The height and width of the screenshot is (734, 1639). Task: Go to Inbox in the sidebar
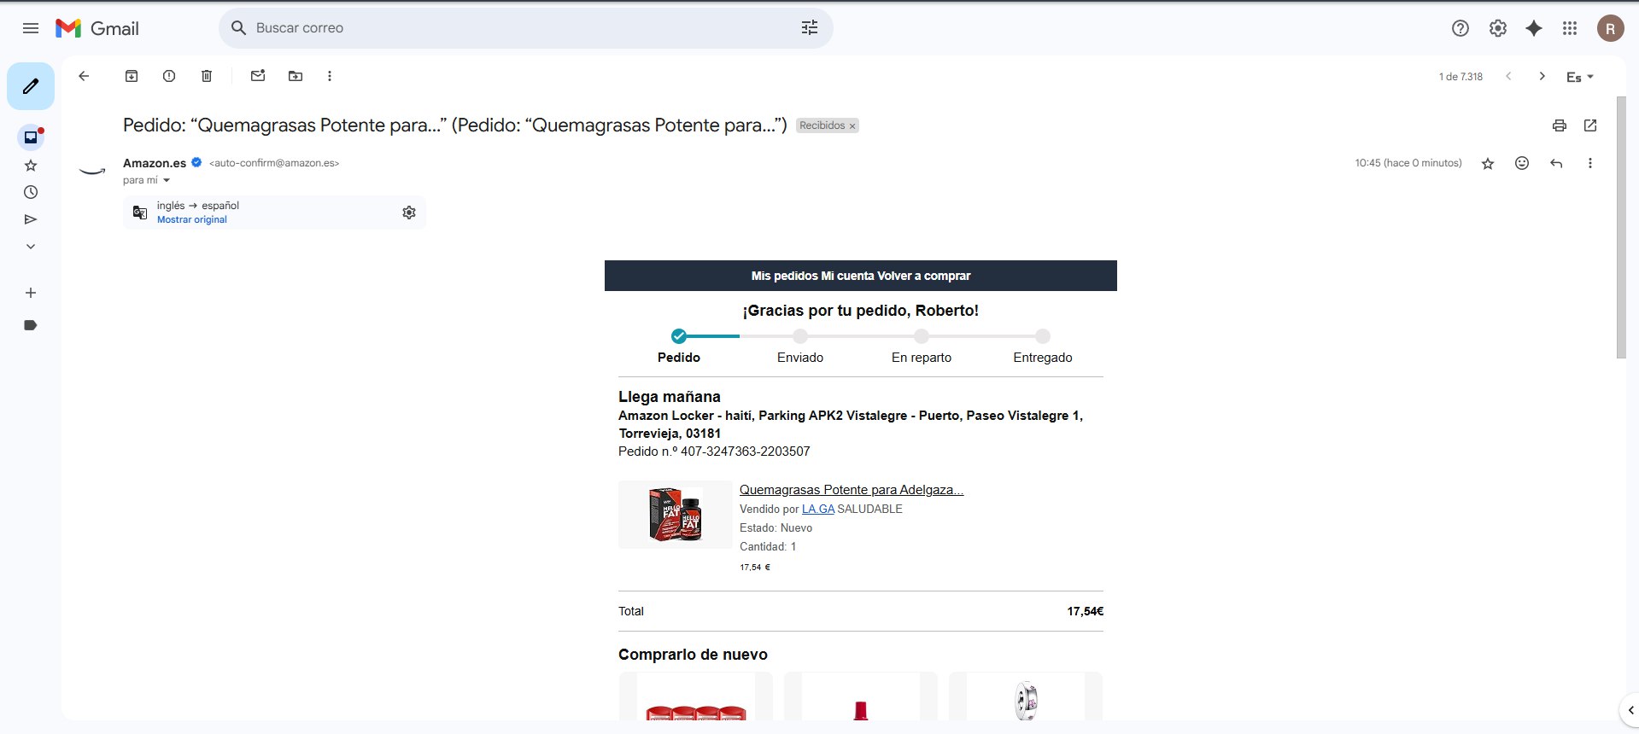click(x=31, y=137)
